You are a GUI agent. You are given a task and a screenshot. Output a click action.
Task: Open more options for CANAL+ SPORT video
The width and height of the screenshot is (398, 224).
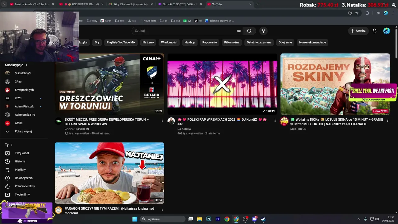point(162,120)
